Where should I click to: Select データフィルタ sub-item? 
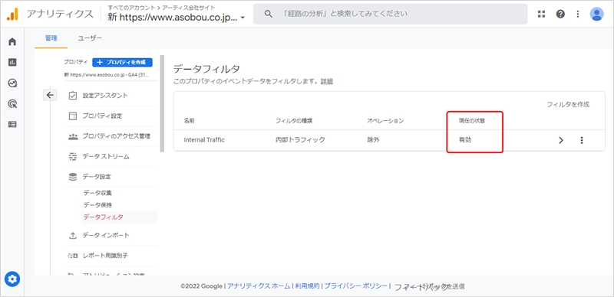click(119, 217)
